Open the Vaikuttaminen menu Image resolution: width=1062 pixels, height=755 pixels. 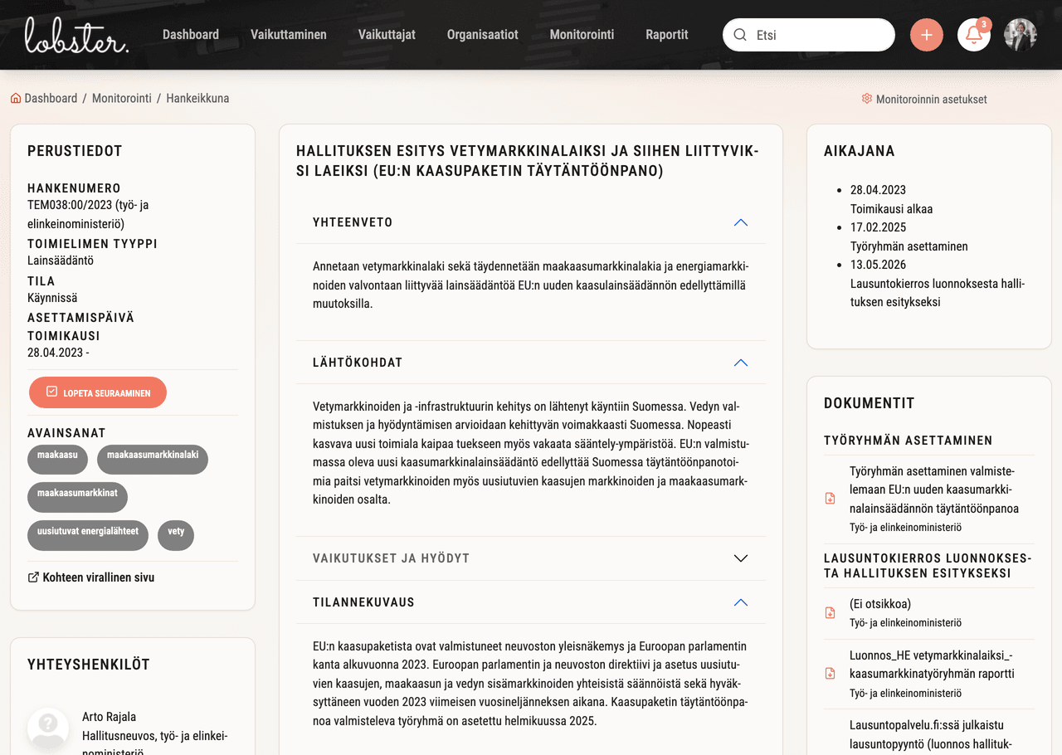[x=289, y=35]
